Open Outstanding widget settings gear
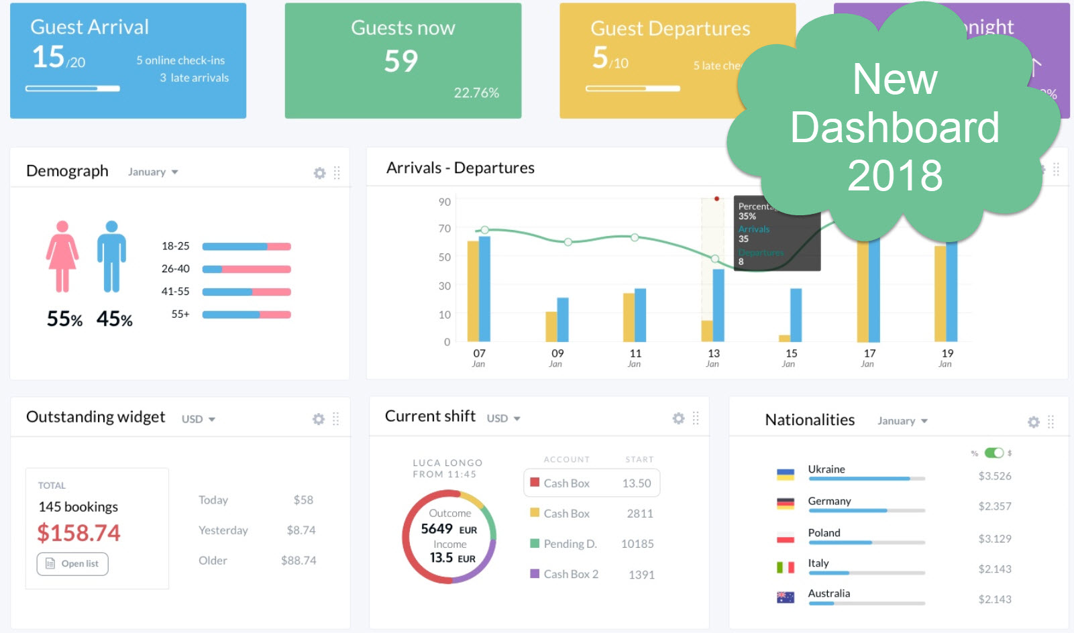 319,419
